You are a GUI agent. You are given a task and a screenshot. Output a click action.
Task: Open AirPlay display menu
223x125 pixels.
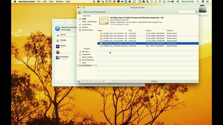tap(164, 1)
